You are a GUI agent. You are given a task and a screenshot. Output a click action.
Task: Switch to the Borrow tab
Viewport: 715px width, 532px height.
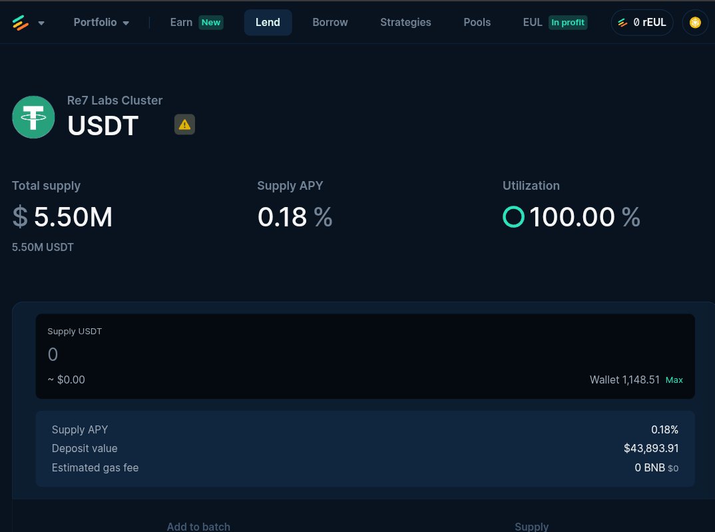330,23
